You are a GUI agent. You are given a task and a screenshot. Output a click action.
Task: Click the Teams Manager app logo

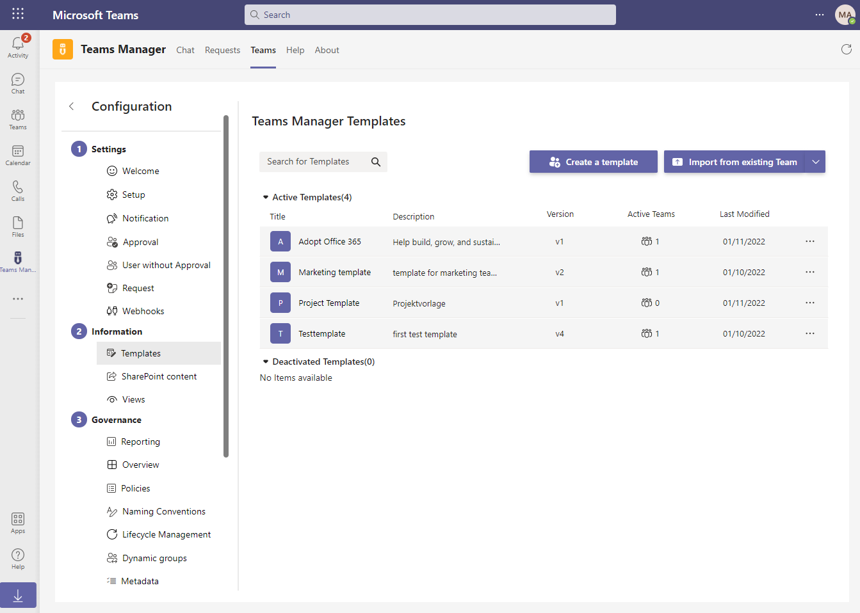coord(63,49)
